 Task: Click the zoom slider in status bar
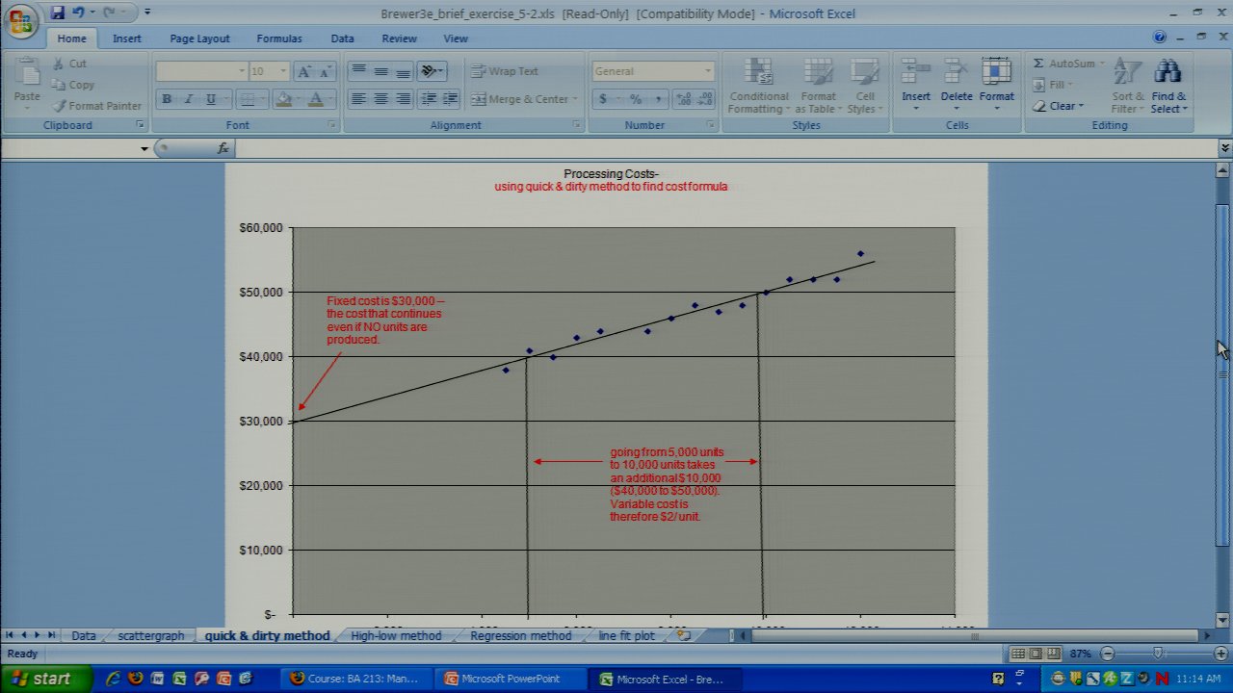(1159, 654)
